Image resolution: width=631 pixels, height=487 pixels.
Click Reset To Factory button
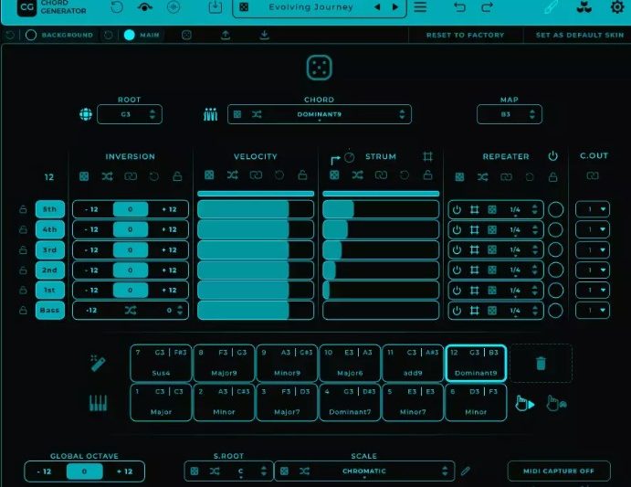click(x=465, y=35)
